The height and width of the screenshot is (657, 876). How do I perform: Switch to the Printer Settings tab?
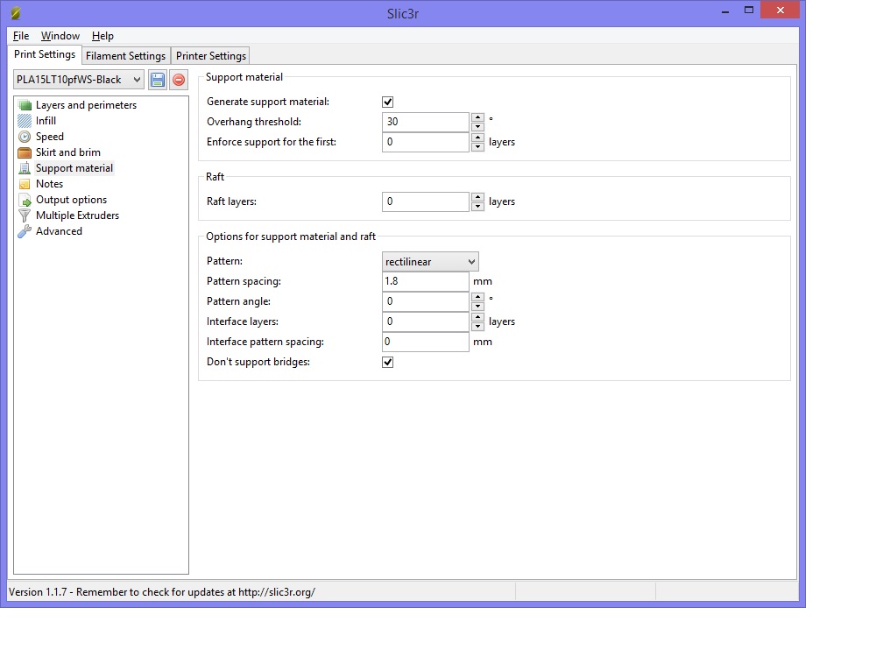211,56
